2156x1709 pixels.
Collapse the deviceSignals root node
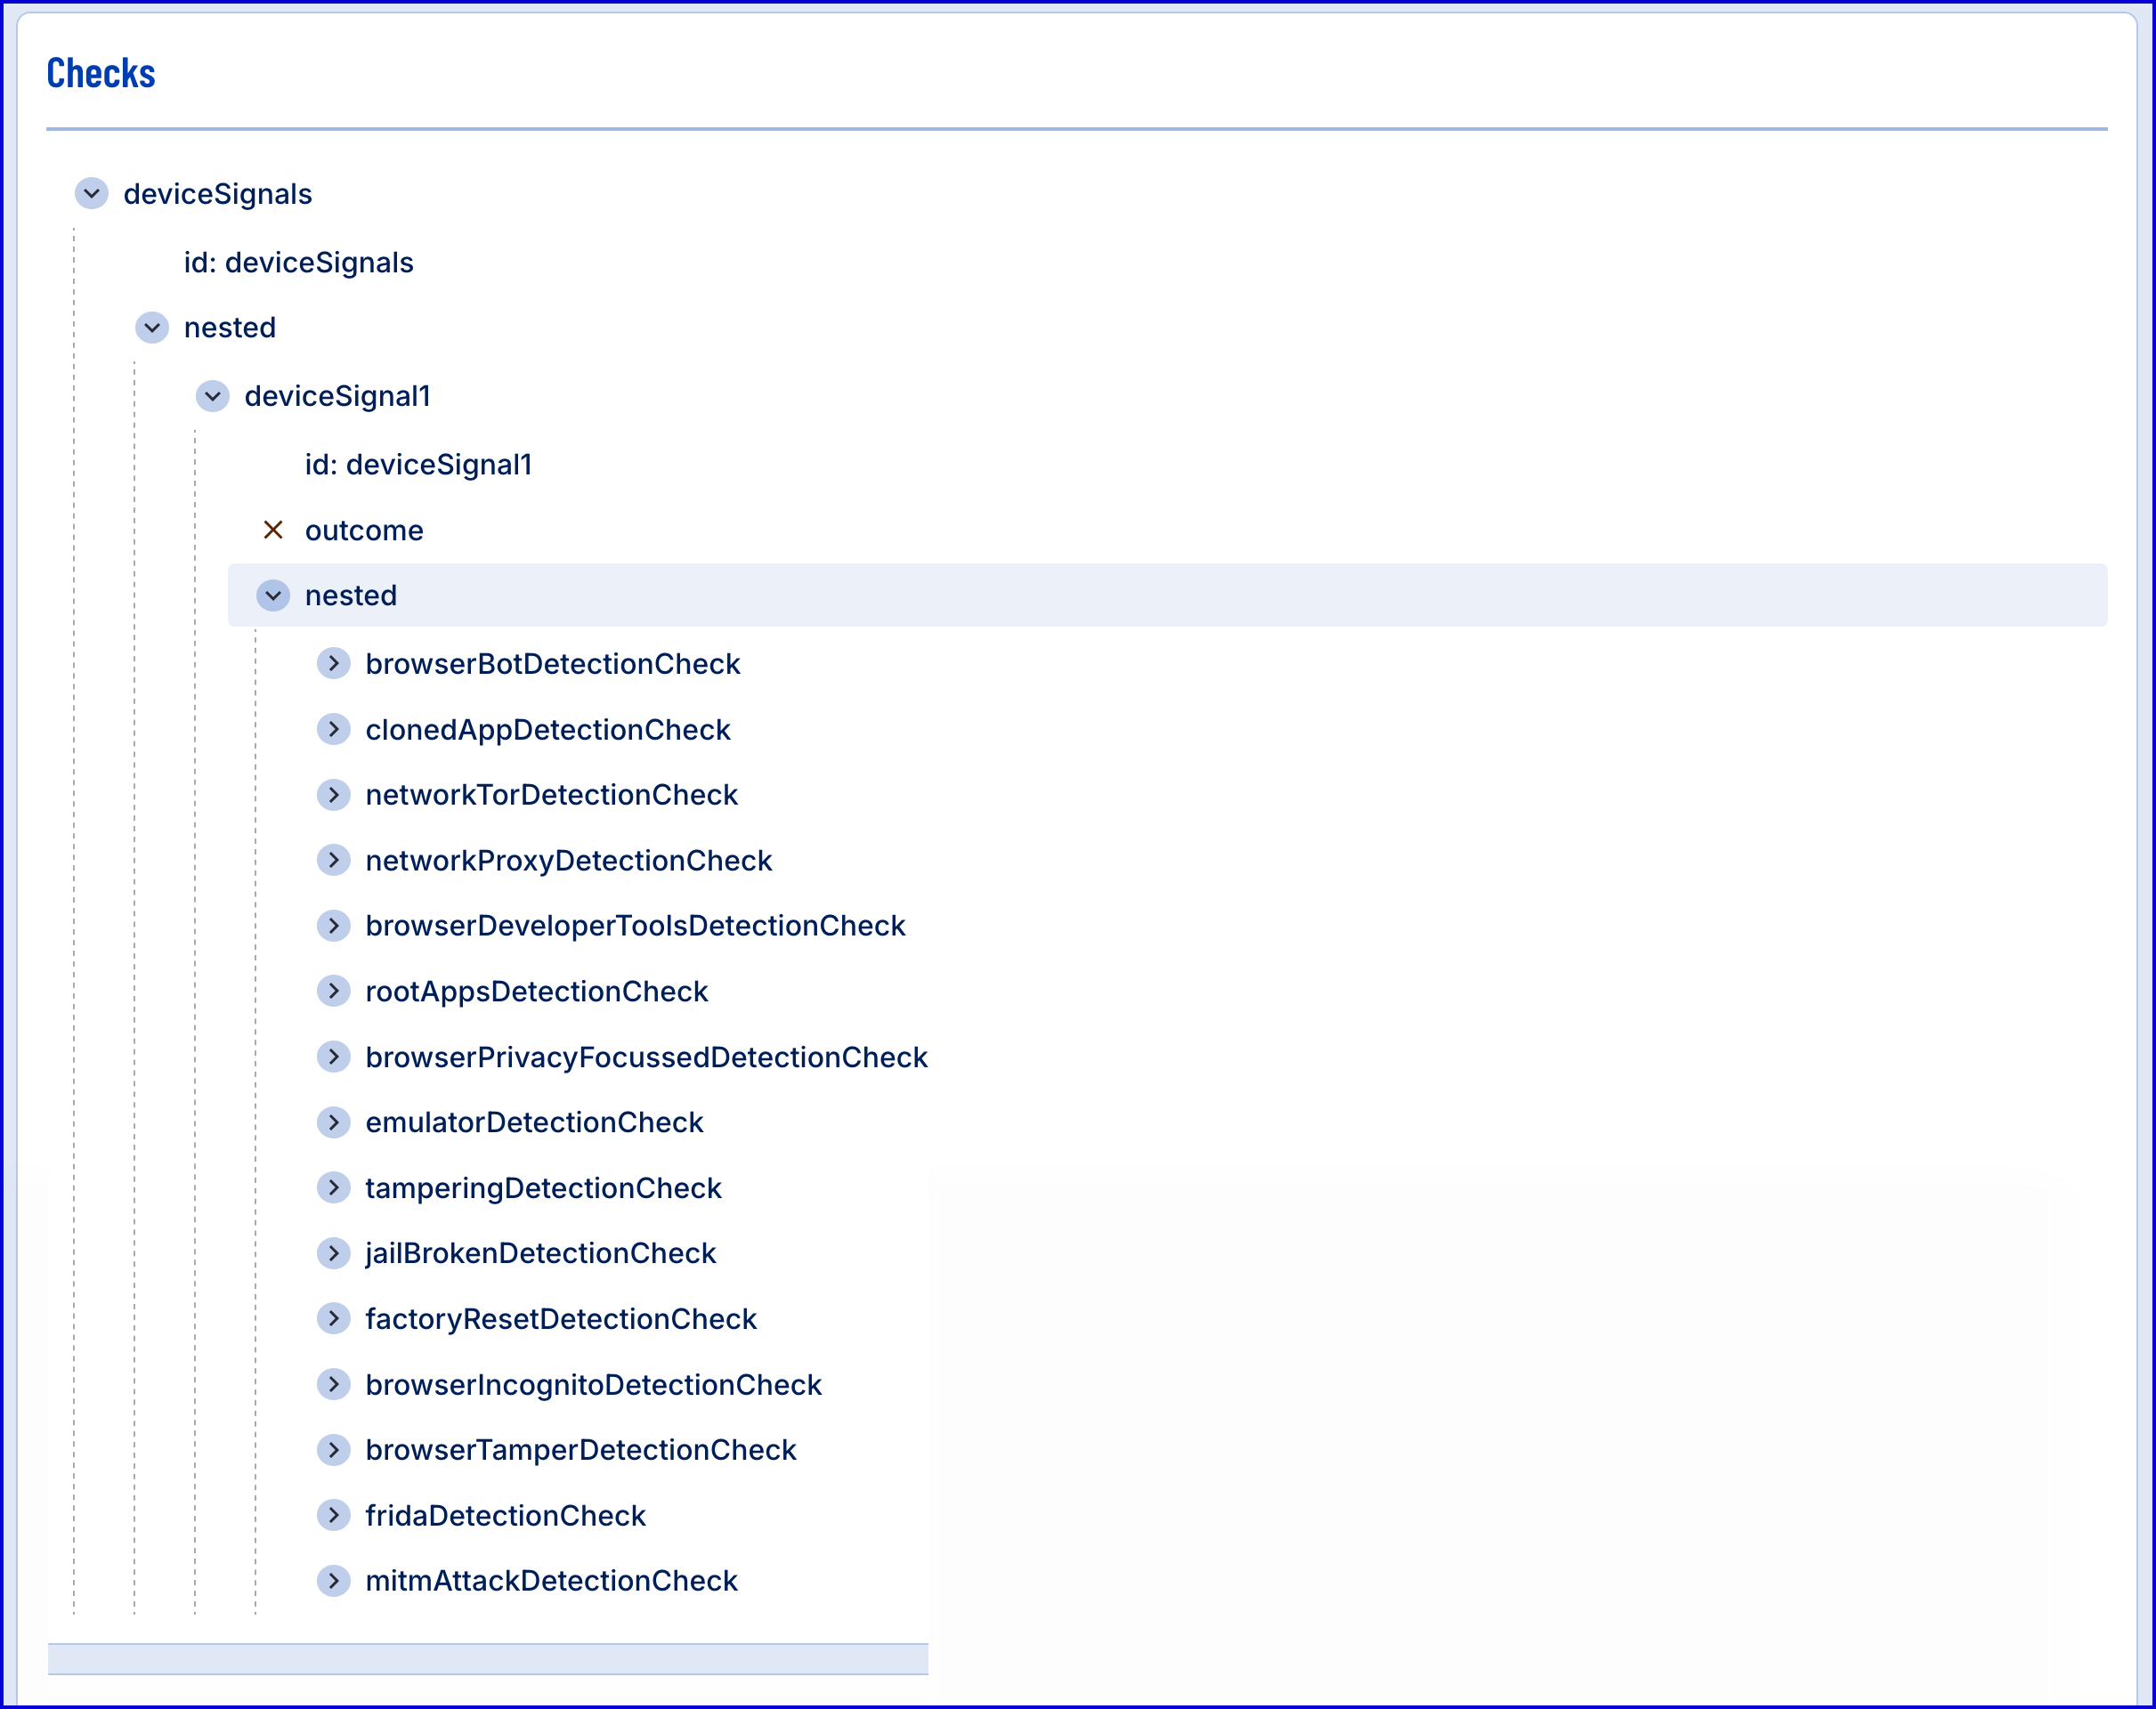[91, 193]
